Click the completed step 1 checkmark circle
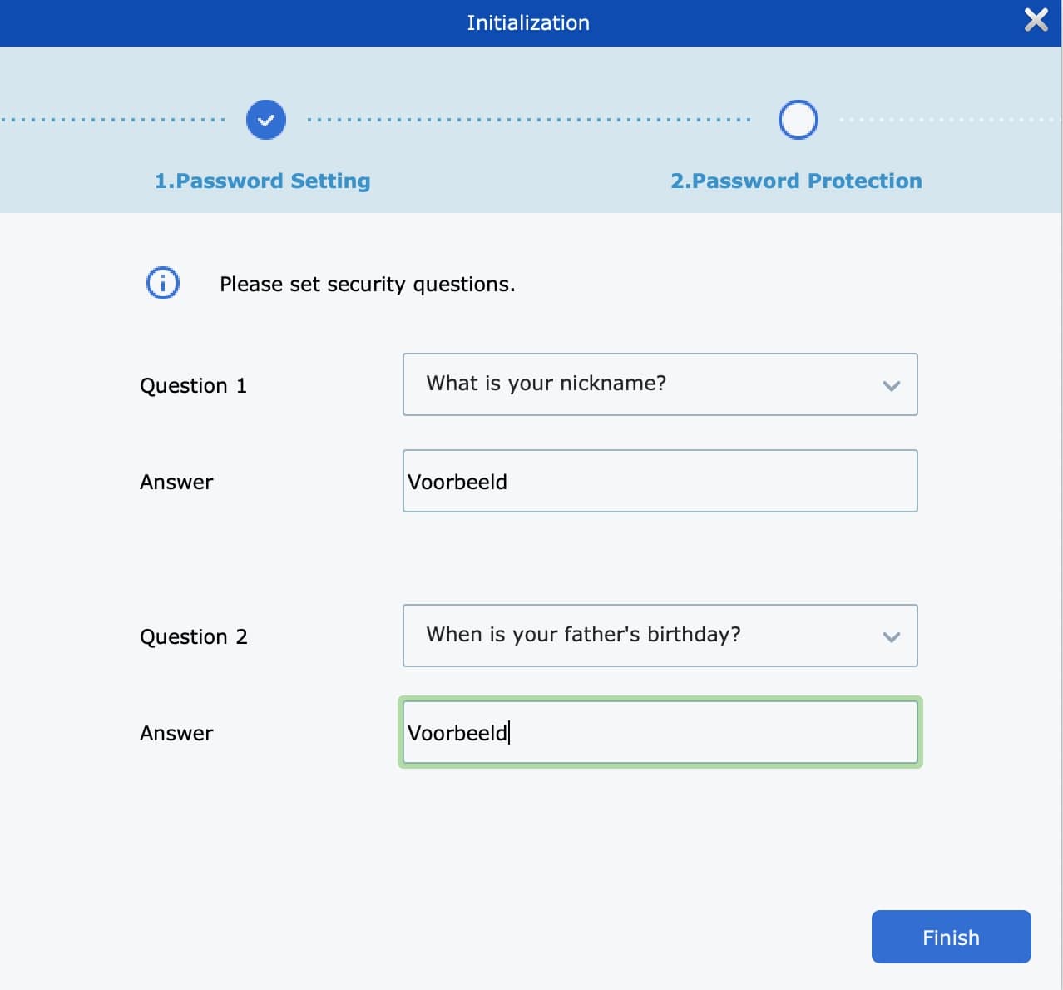Image resolution: width=1063 pixels, height=990 pixels. click(x=266, y=120)
